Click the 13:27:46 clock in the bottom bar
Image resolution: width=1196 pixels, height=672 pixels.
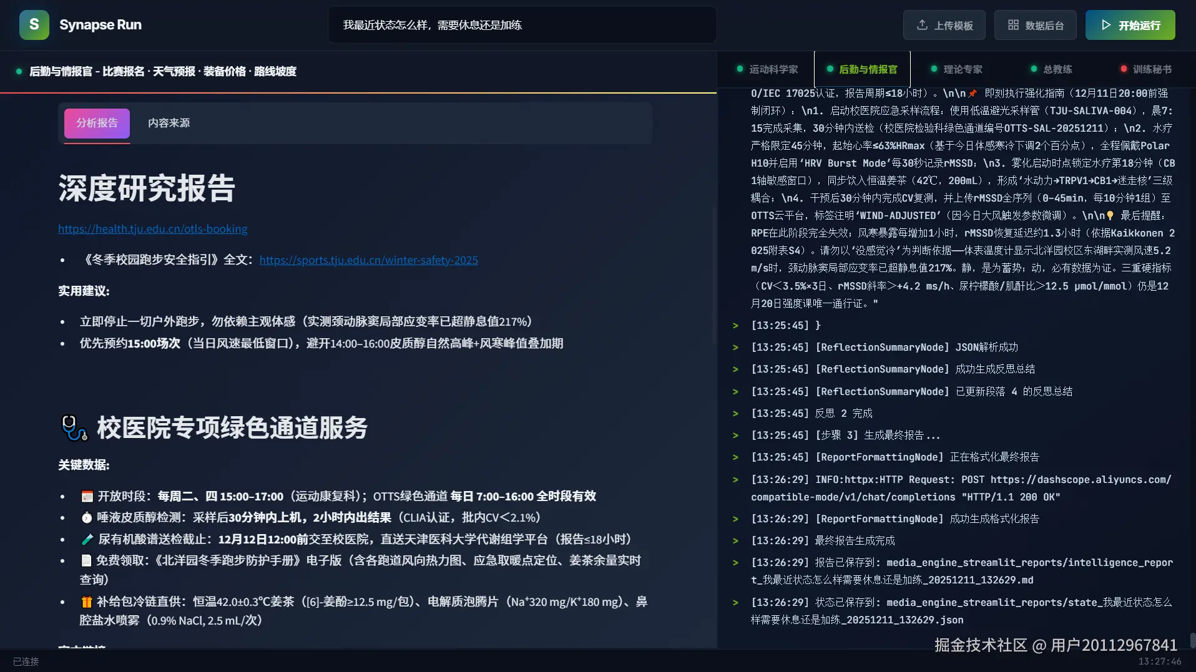coord(1160,661)
